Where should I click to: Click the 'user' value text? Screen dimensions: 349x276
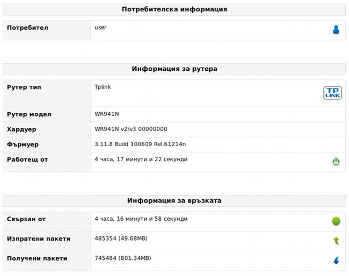[x=100, y=27]
